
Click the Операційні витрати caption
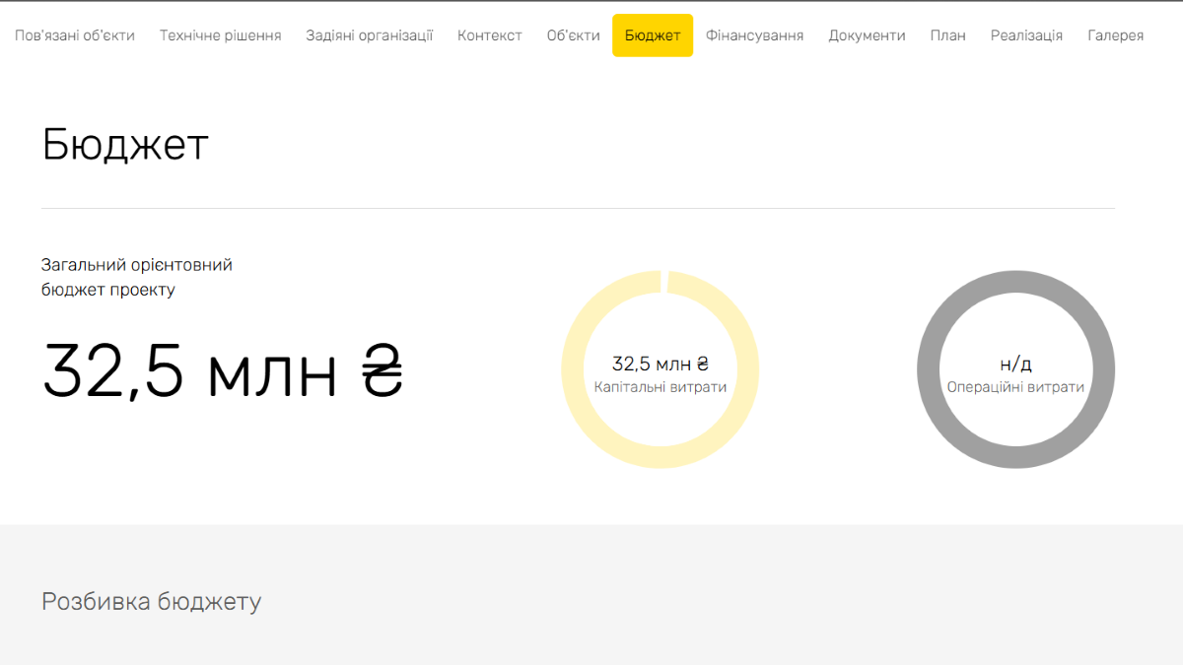[x=1015, y=387]
